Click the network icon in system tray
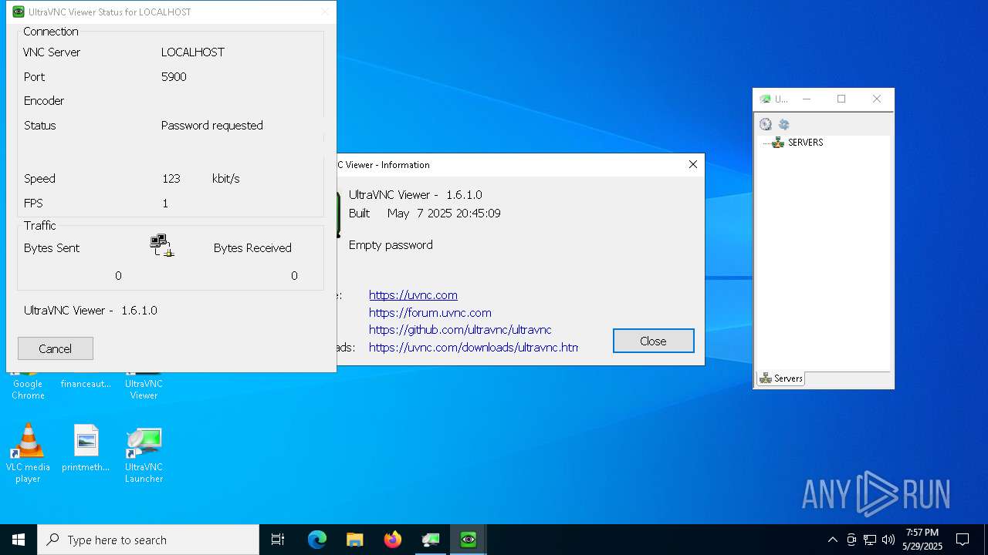 [870, 540]
